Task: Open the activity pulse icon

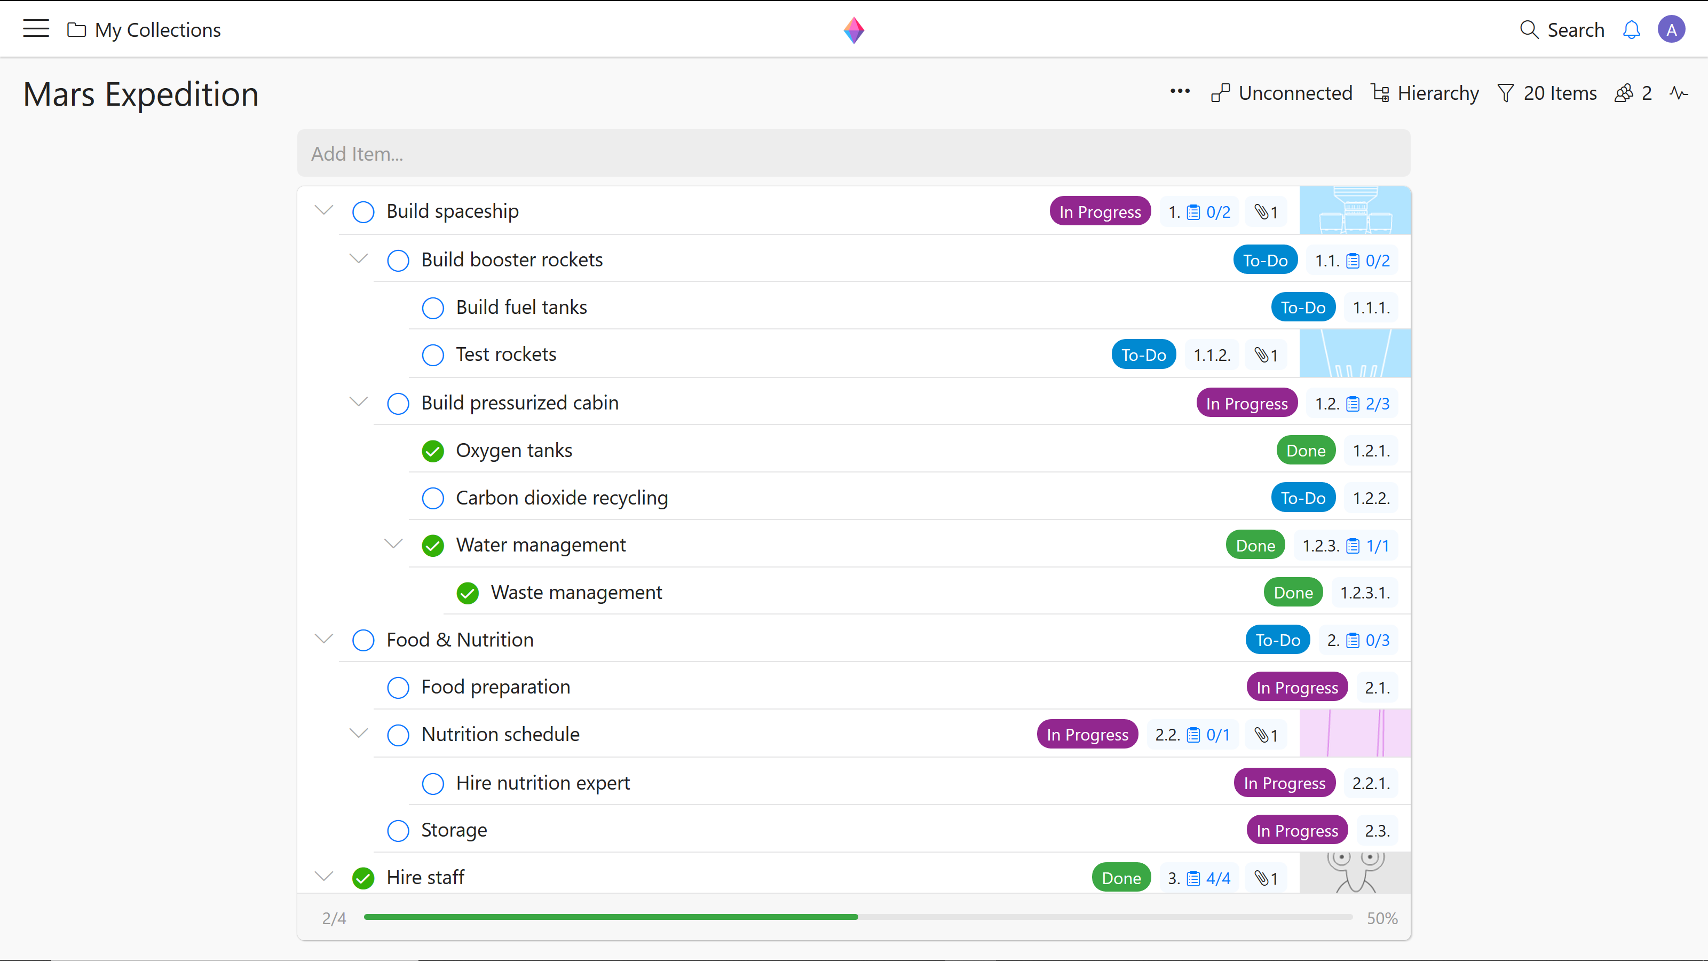Action: [1678, 93]
